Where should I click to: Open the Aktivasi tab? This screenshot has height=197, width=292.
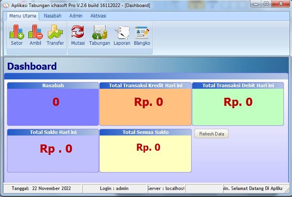point(98,16)
